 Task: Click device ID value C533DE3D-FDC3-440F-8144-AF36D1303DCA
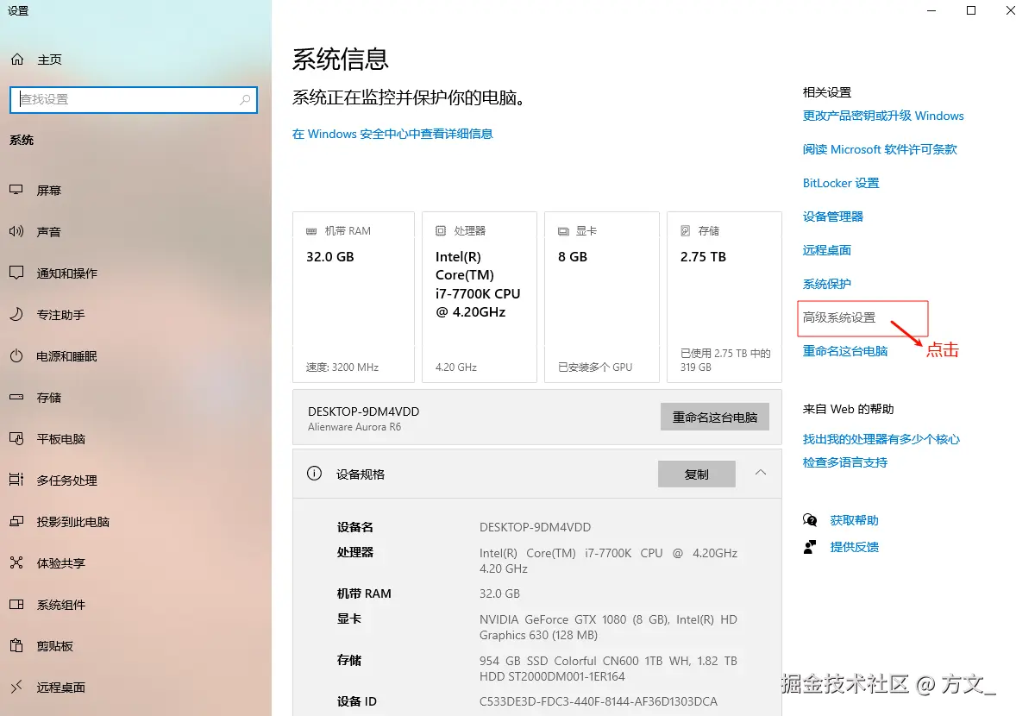coord(598,701)
